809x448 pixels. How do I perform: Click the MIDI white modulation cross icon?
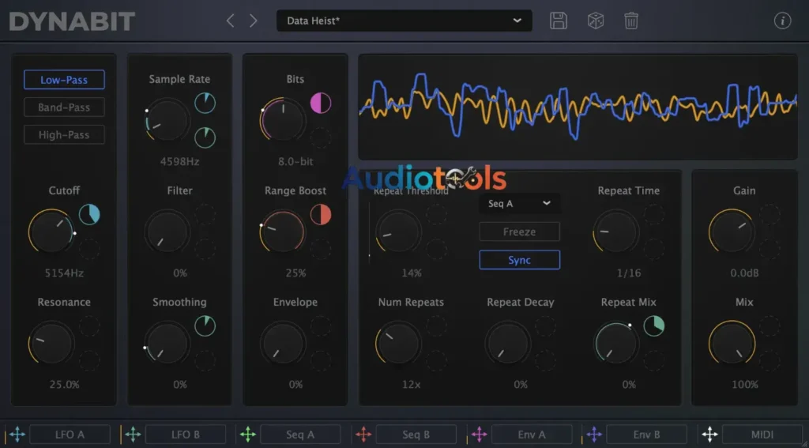tap(709, 434)
